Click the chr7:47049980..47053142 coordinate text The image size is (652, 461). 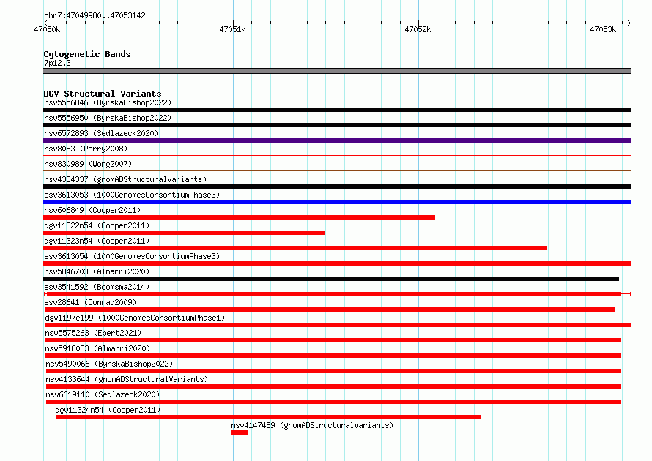(95, 16)
